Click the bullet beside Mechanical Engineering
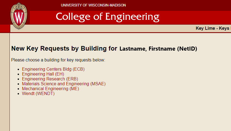Screen dimensions: 231x131 click(18, 89)
